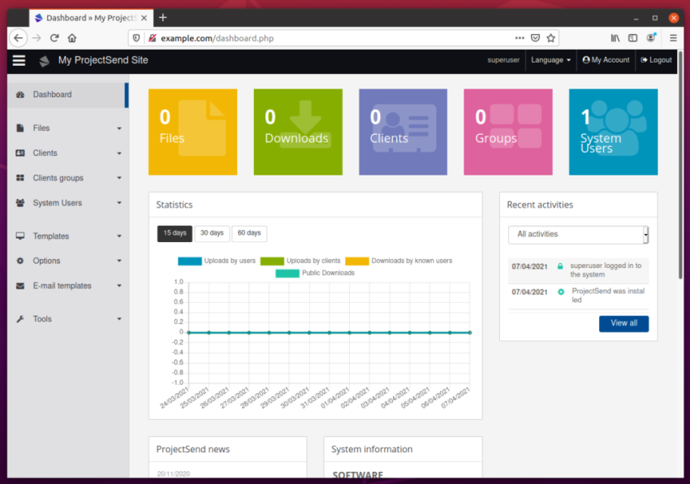Expand the Templates sidebar submenu
Viewport: 690px width, 484px height.
pos(119,236)
